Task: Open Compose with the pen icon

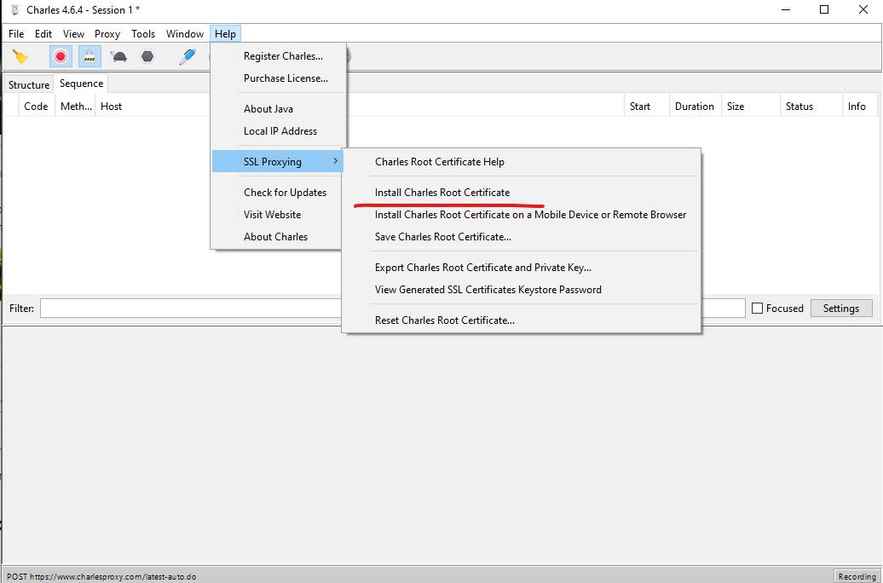Action: click(x=187, y=56)
